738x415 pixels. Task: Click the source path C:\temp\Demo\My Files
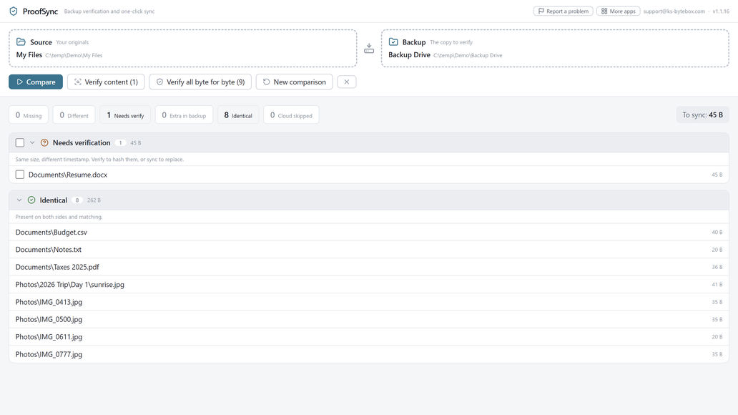coord(74,55)
